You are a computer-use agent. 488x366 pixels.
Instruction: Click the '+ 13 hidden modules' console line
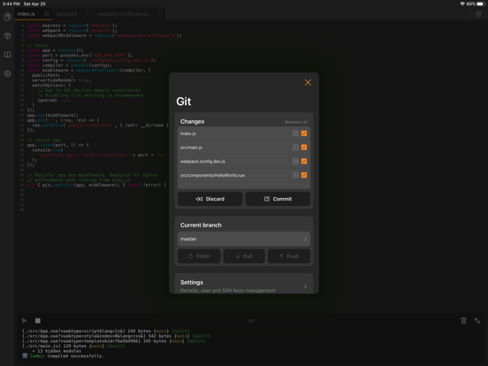pyautogui.click(x=57, y=351)
